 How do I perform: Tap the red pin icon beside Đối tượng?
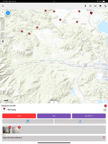(4, 110)
